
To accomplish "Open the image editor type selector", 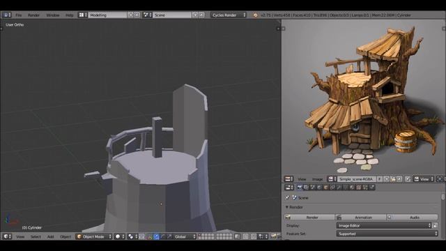I will [289, 179].
